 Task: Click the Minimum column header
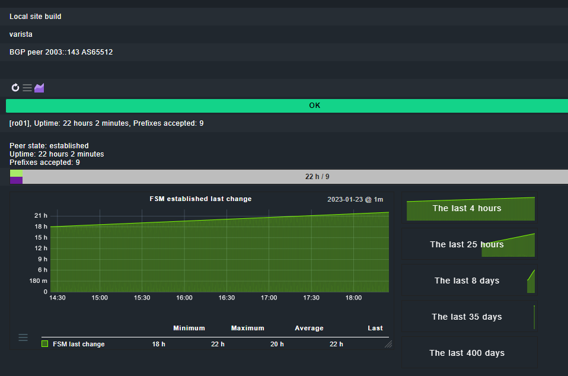coord(189,328)
